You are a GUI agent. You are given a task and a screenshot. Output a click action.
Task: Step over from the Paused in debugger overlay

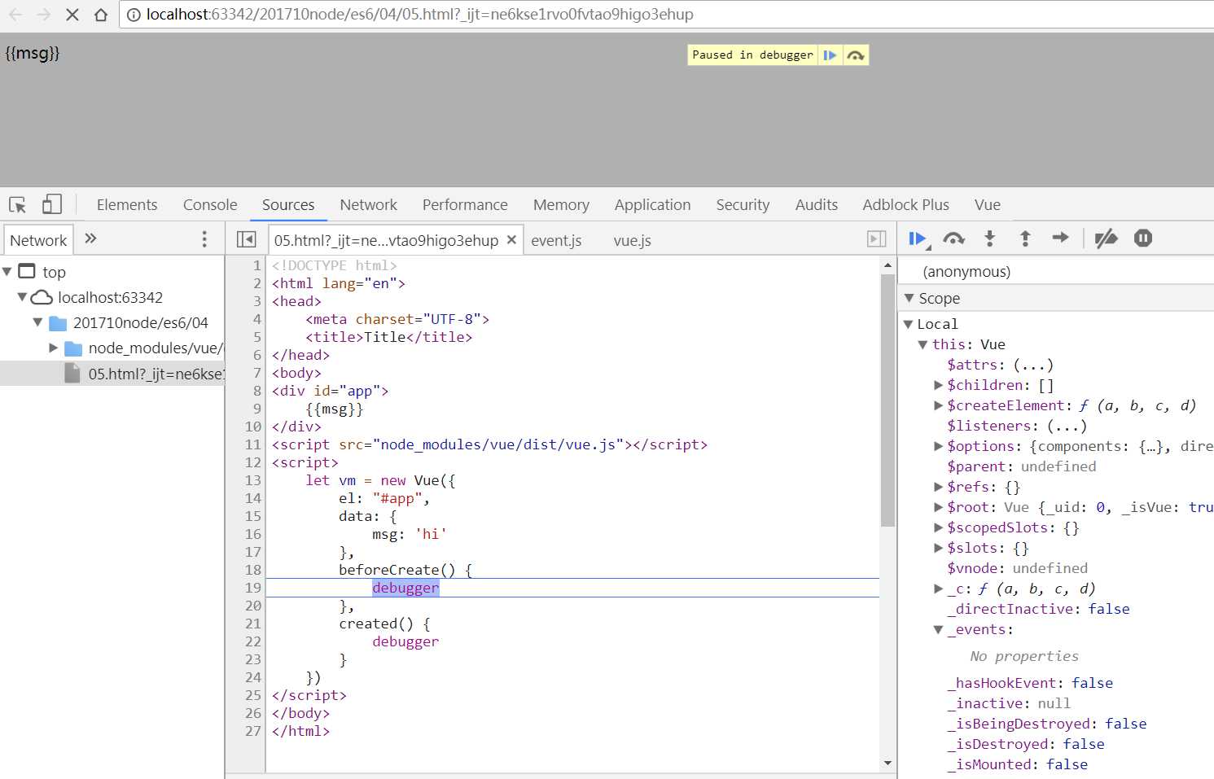point(855,55)
